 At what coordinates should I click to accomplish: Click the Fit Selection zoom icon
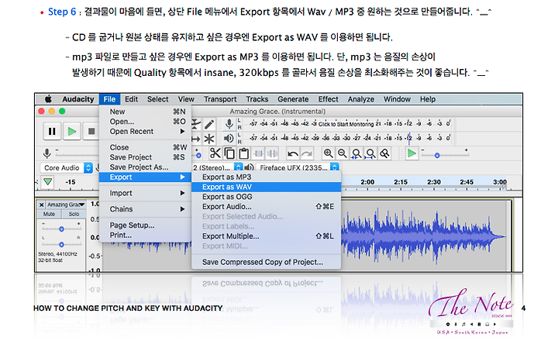356,153
